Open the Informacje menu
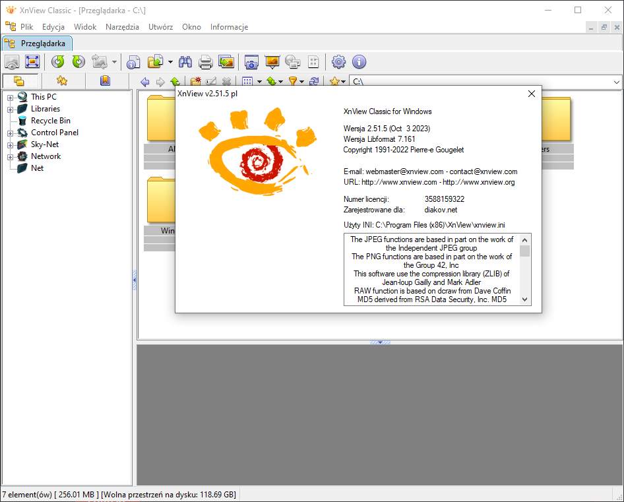 (230, 27)
